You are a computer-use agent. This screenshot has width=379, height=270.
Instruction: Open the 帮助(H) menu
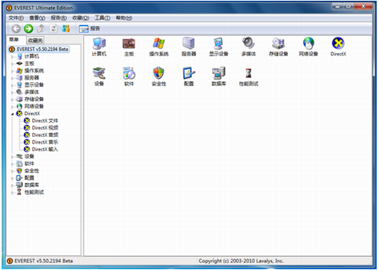point(124,18)
